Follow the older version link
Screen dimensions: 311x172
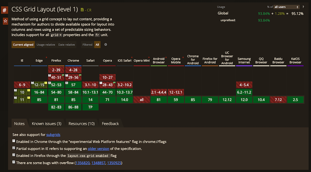(98, 149)
